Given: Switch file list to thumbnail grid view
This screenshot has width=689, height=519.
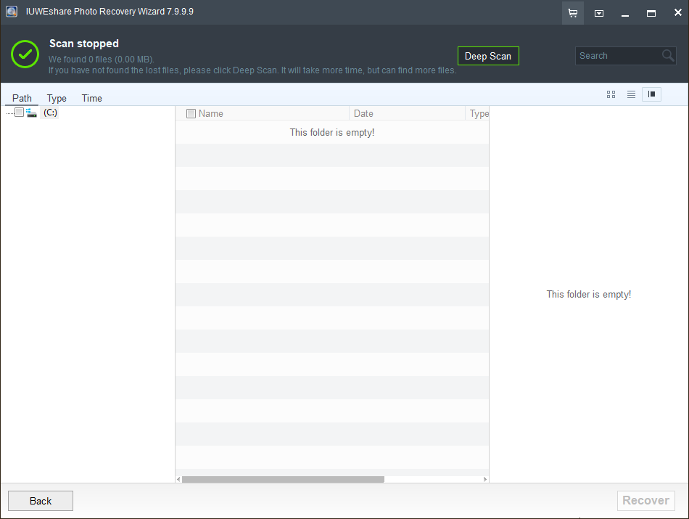Looking at the screenshot, I should pos(611,94).
